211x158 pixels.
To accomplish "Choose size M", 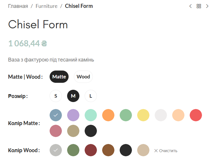I will [73, 96].
